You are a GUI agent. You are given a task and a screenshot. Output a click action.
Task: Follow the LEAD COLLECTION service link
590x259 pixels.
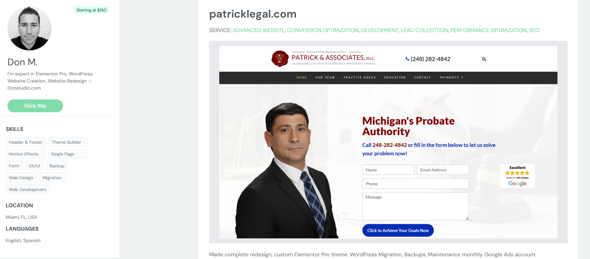tap(424, 30)
